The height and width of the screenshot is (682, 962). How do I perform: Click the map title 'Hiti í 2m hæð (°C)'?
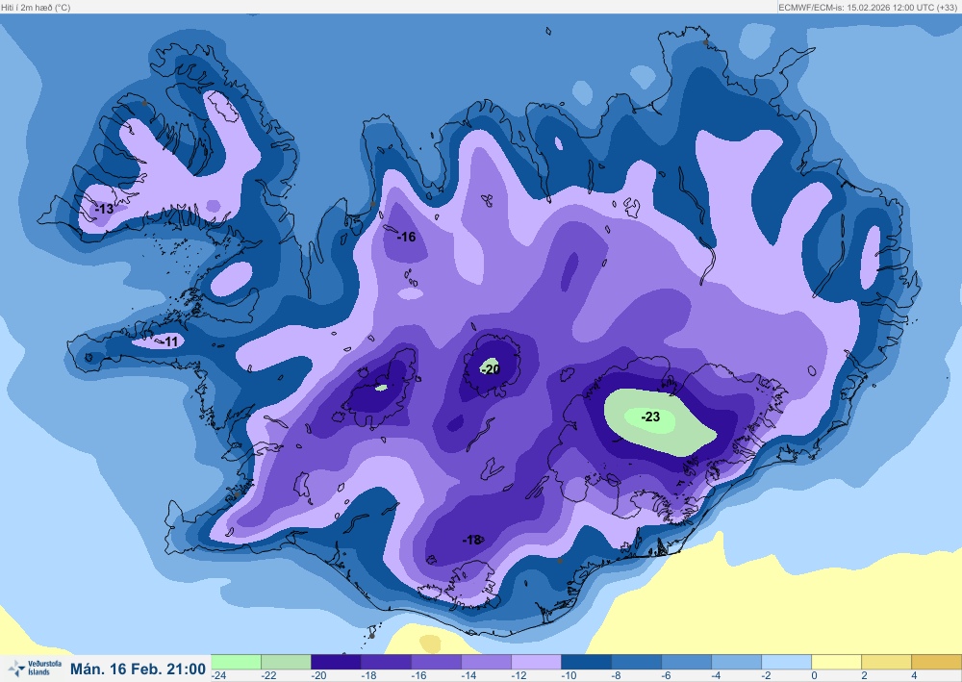(36, 8)
